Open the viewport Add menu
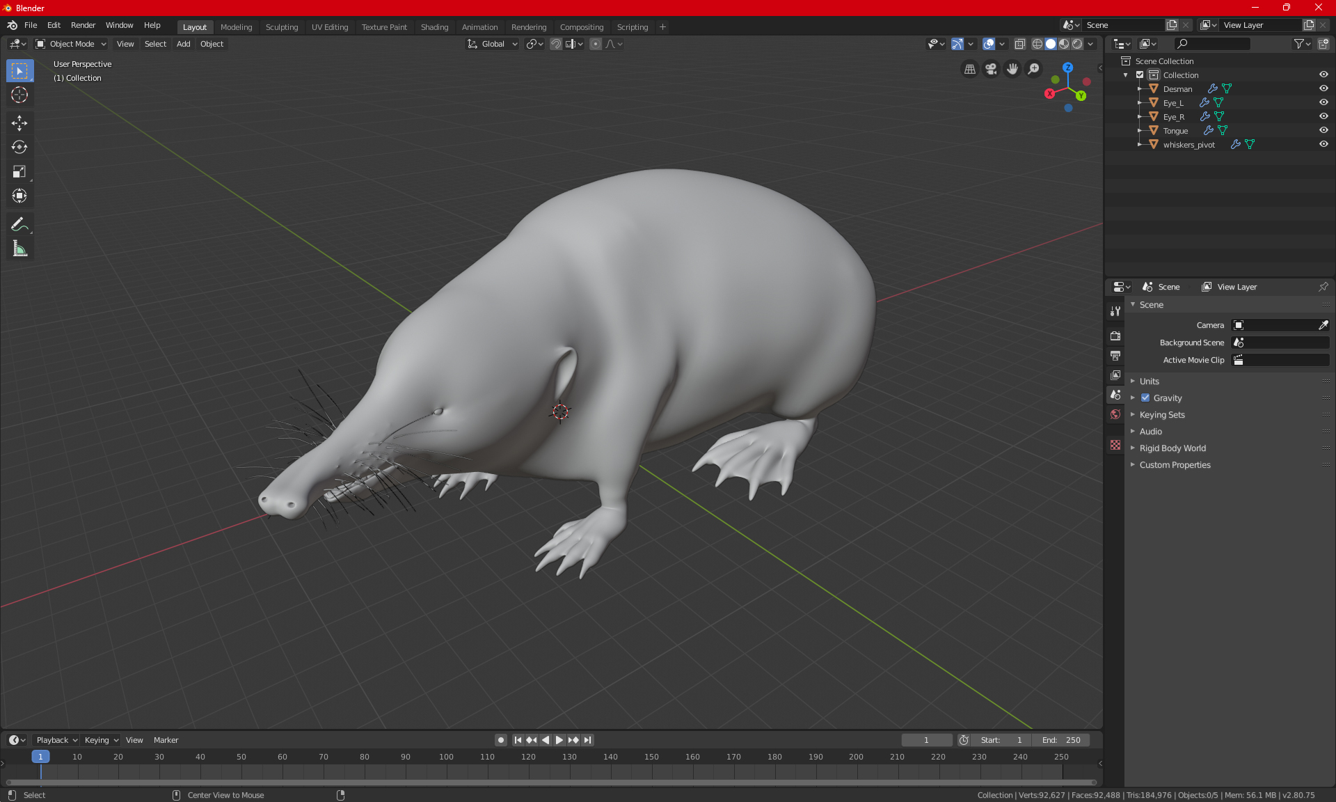Image resolution: width=1336 pixels, height=802 pixels. [183, 44]
